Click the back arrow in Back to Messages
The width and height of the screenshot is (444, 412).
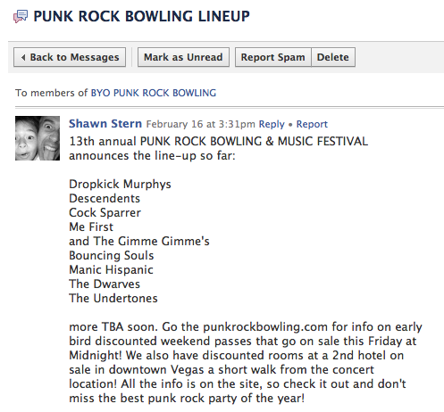pyautogui.click(x=23, y=57)
